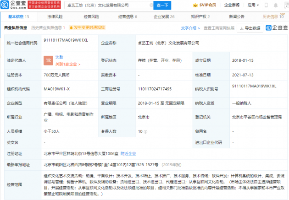289x200 pixels.
Task: Click 附近企业 link
Action: pos(128,154)
